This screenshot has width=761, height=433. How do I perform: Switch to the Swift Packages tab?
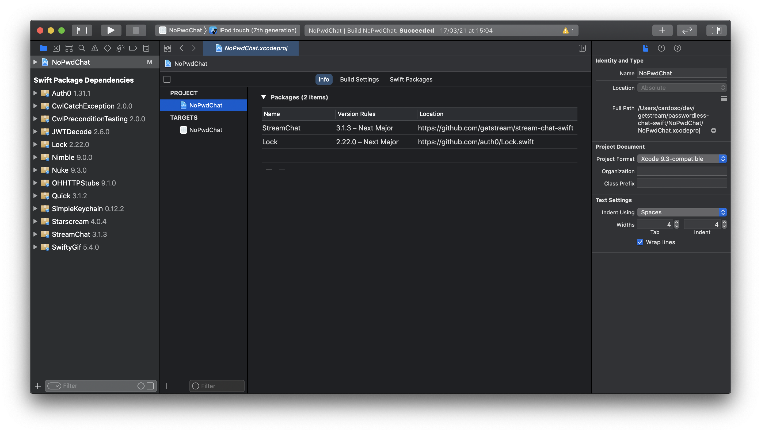point(411,79)
